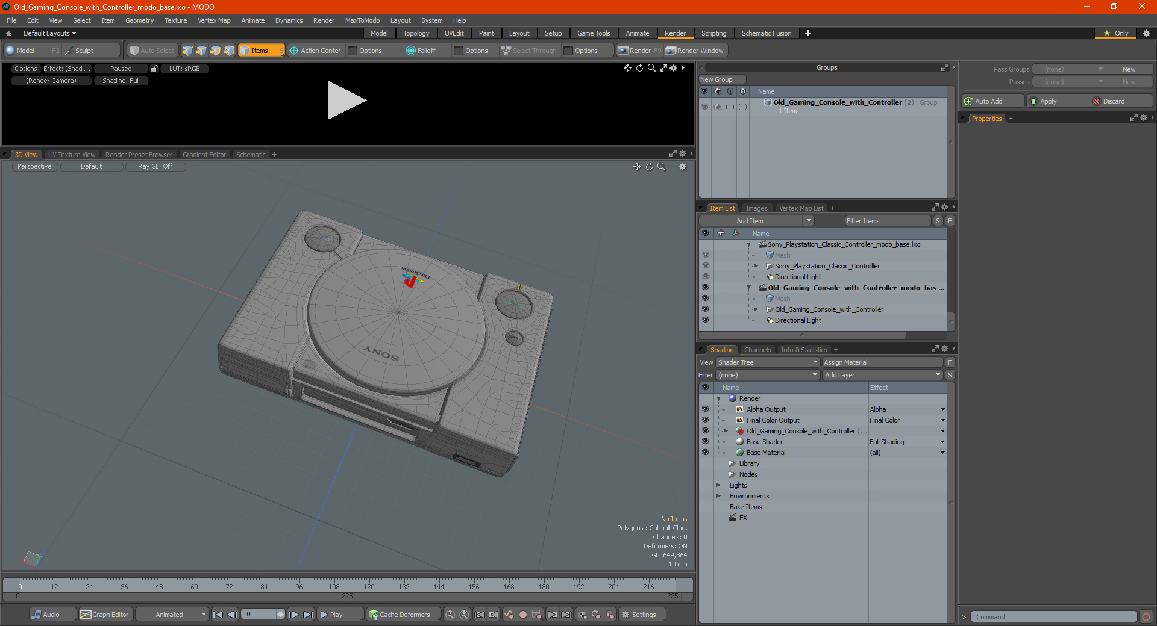Click New Group button
This screenshot has width=1157, height=626.
pos(722,79)
